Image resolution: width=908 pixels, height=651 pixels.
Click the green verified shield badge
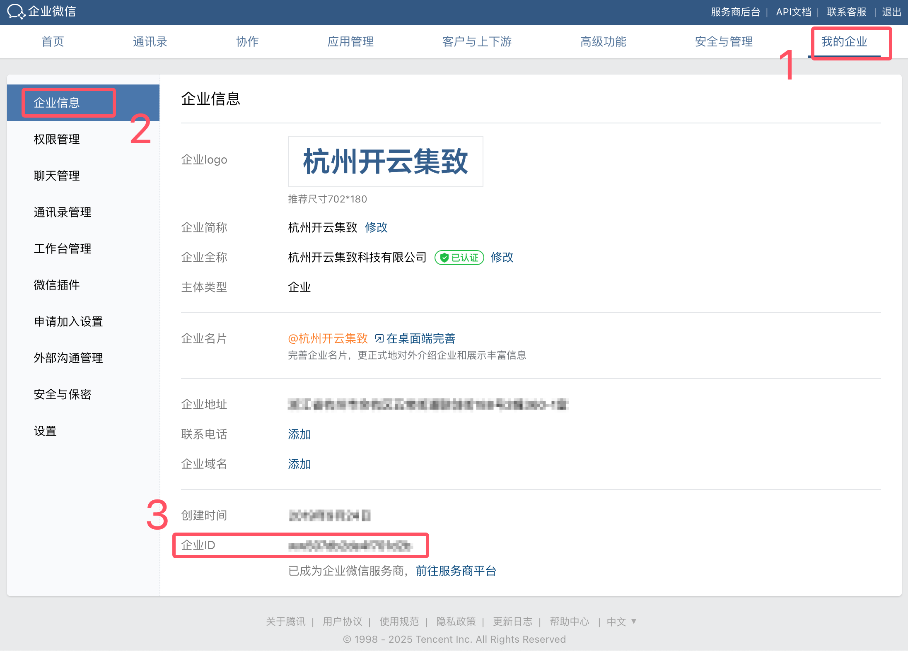(444, 258)
